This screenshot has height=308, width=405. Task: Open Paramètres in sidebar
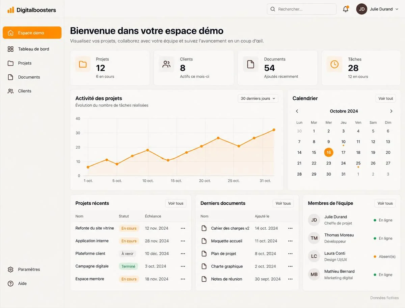click(32, 269)
